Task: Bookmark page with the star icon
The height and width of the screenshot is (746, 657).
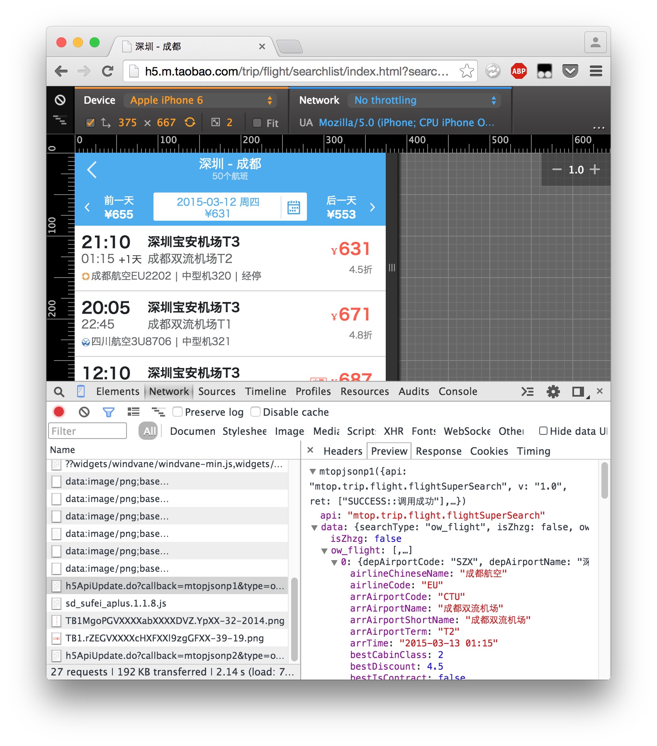Action: click(467, 71)
